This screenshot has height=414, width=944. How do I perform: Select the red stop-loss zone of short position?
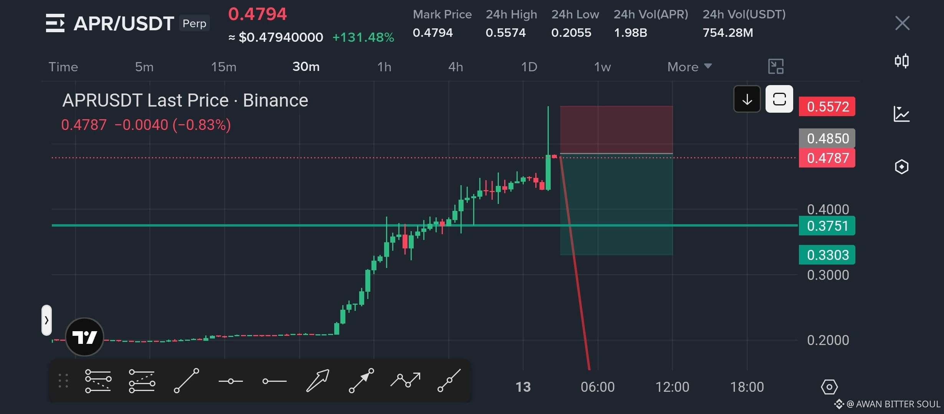click(616, 130)
